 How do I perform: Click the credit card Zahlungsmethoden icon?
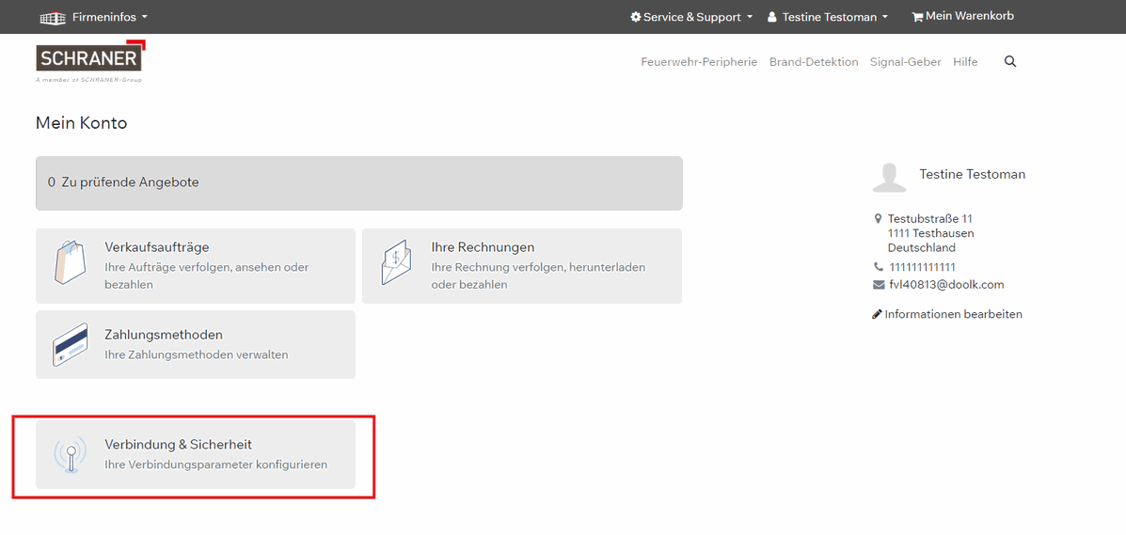coord(70,344)
